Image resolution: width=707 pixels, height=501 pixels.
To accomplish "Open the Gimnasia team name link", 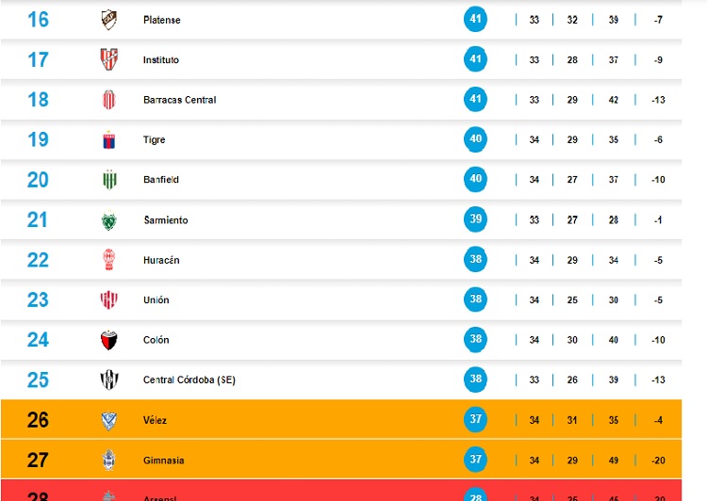I will tap(163, 461).
